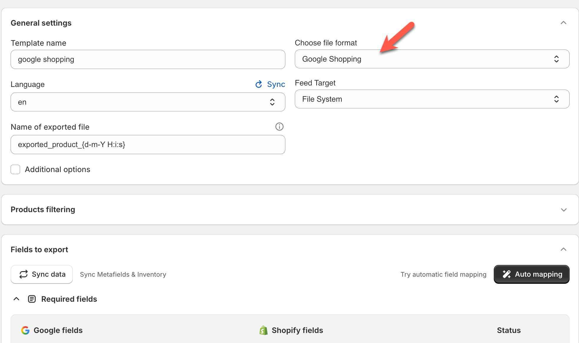This screenshot has width=579, height=343.
Task: Enable the Additional options checkbox
Action: (15, 169)
